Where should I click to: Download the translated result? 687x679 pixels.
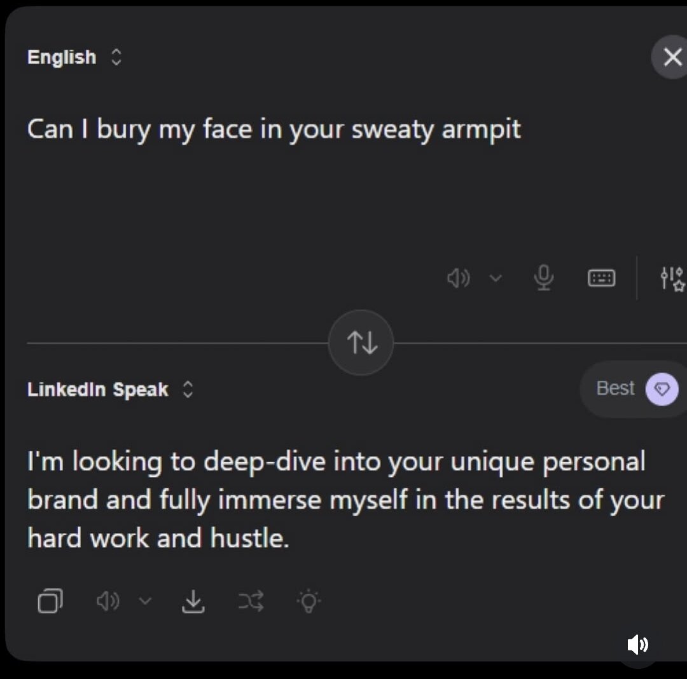193,601
